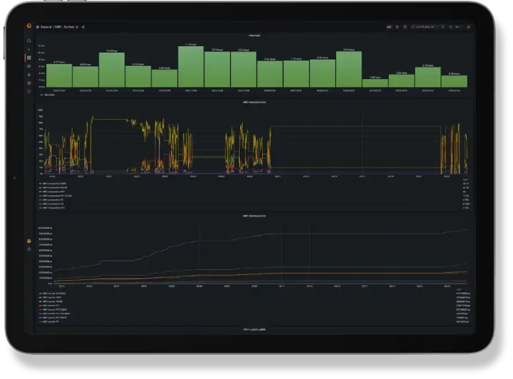Star the NIR1 - Sorteri dashboard
Image resolution: width=513 pixels, height=379 pixels.
click(77, 27)
